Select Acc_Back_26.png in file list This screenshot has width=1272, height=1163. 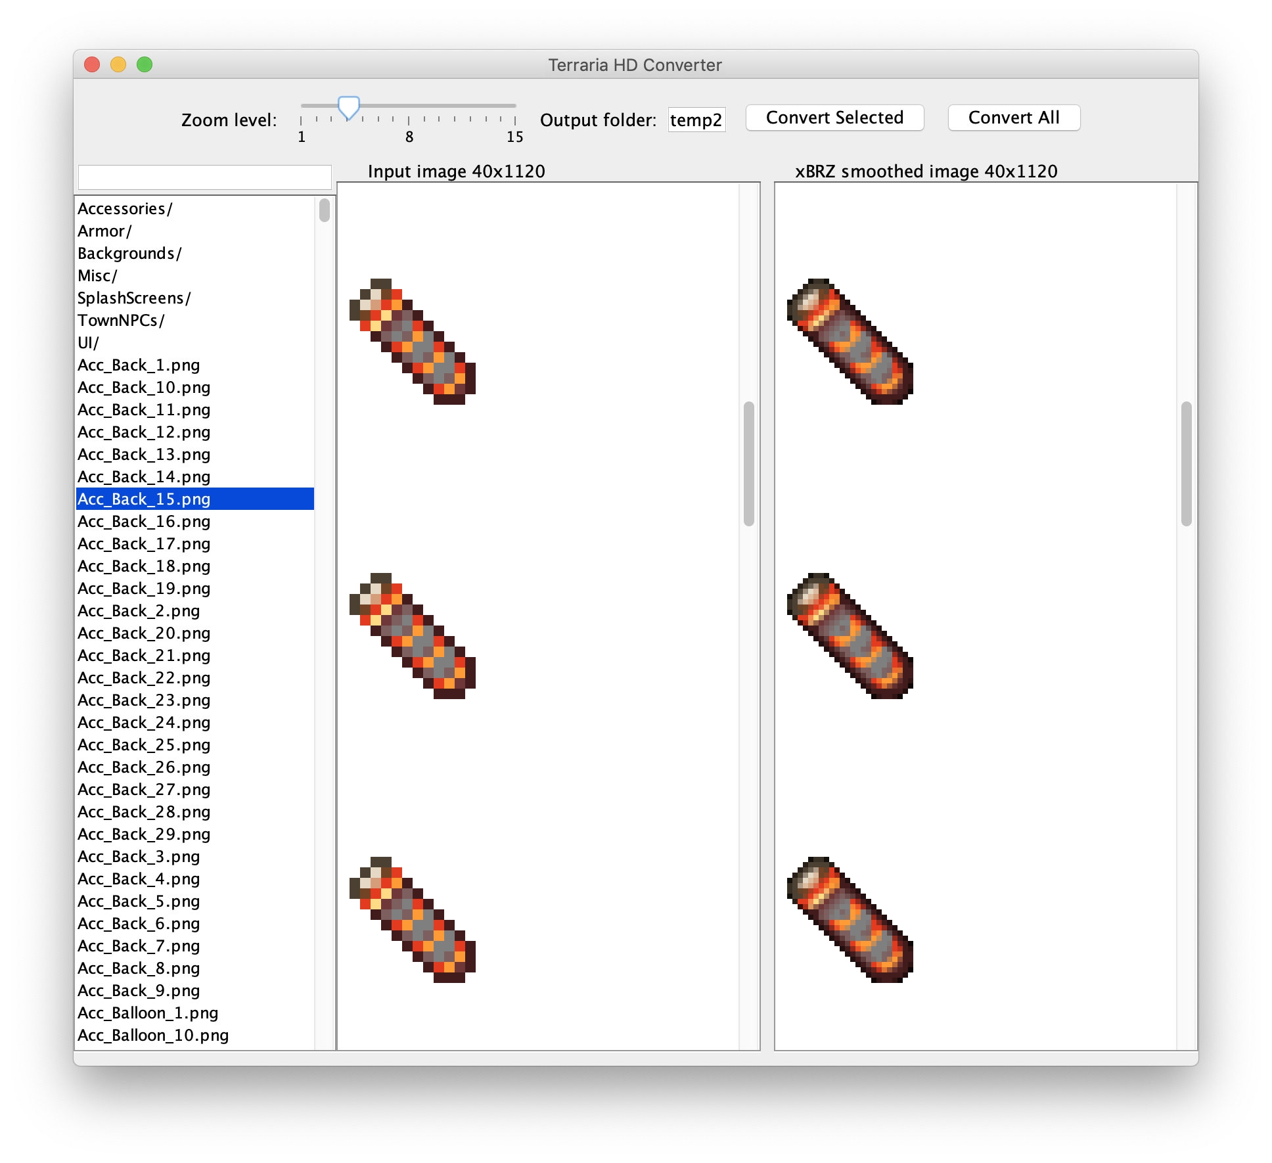coord(195,767)
